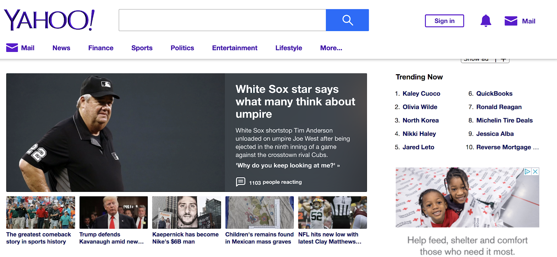The width and height of the screenshot is (557, 257).
Task: Select trending topic Michelin Tire Deals
Action: coord(504,120)
